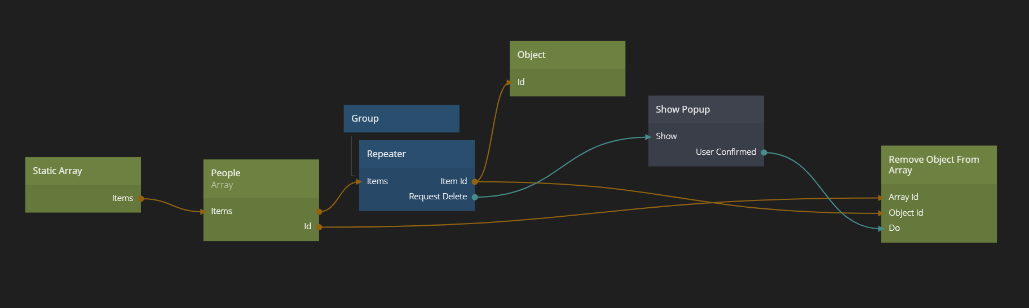Click the Array Id input port
This screenshot has width=1029, height=308.
pos(882,198)
